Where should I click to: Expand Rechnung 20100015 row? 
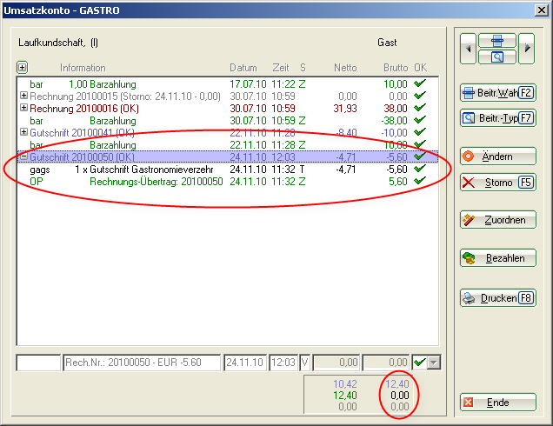(x=23, y=96)
